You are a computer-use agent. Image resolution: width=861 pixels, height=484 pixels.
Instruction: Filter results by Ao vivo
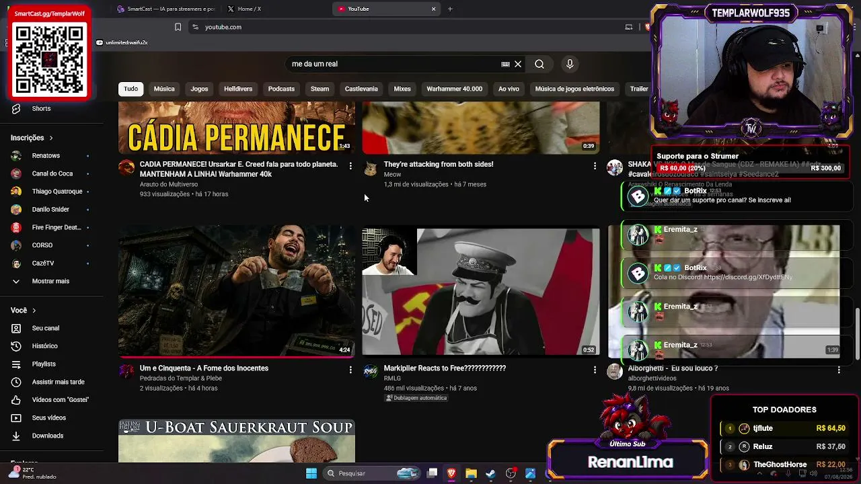(509, 89)
